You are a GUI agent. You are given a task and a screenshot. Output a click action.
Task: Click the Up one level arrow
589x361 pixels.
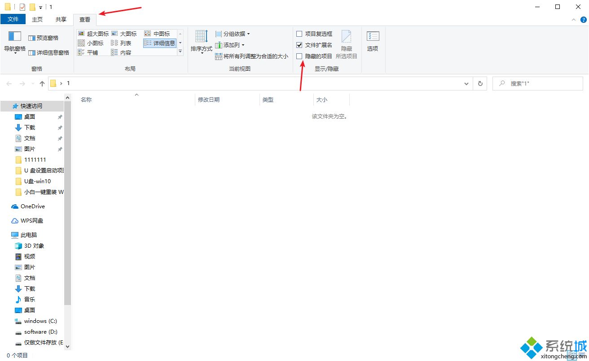(x=42, y=83)
